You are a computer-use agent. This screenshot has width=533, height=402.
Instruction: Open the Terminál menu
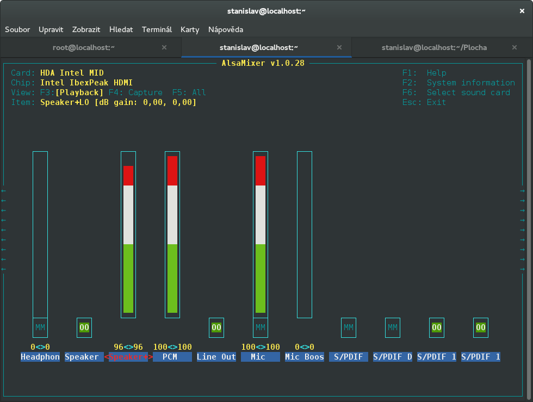157,29
